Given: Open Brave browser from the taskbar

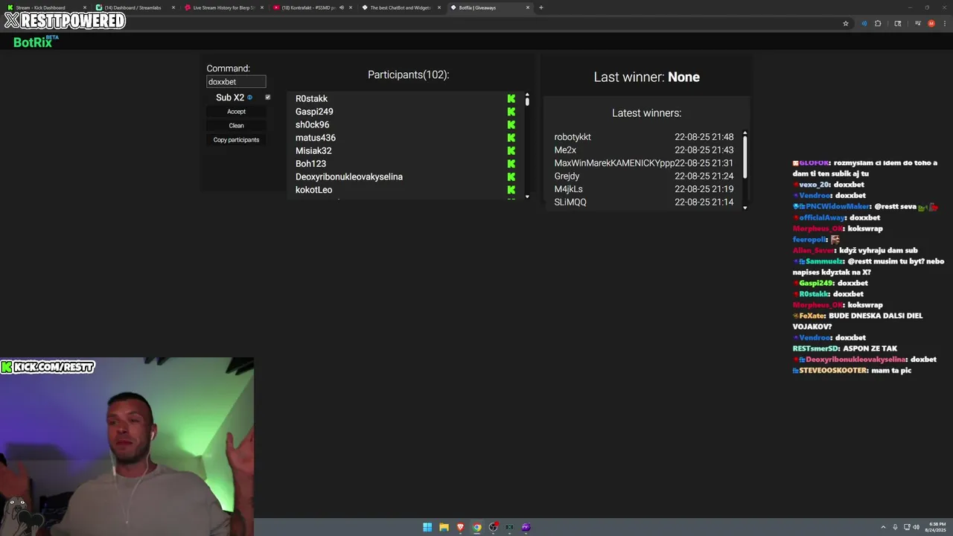Looking at the screenshot, I should (460, 527).
